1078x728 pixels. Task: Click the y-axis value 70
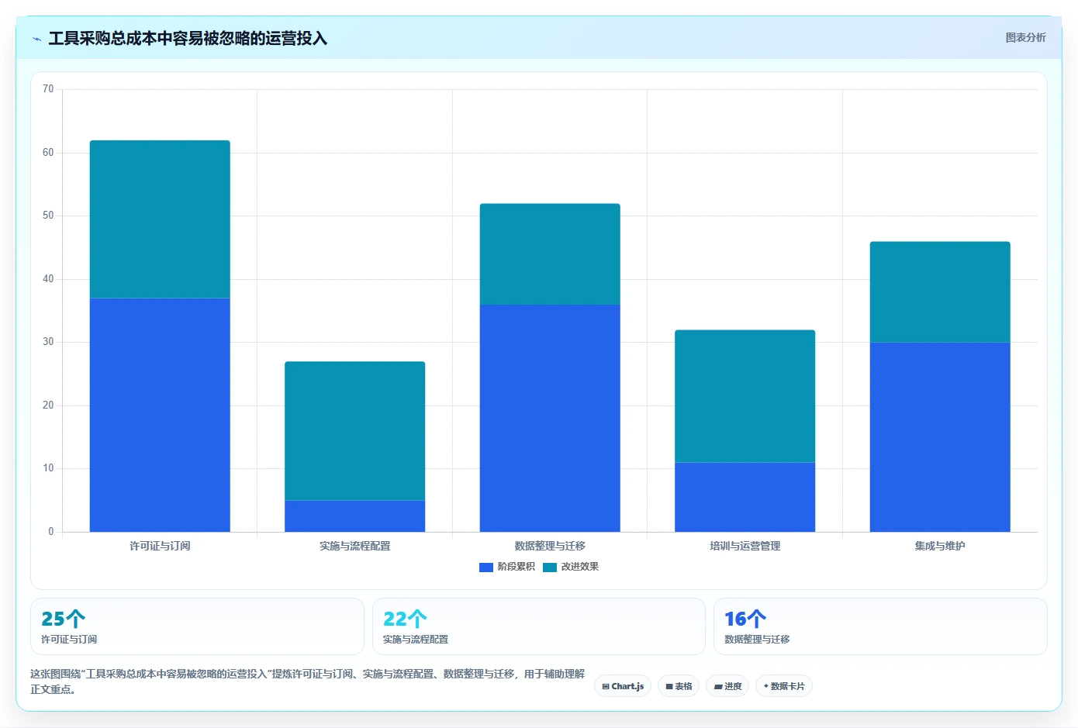click(48, 89)
